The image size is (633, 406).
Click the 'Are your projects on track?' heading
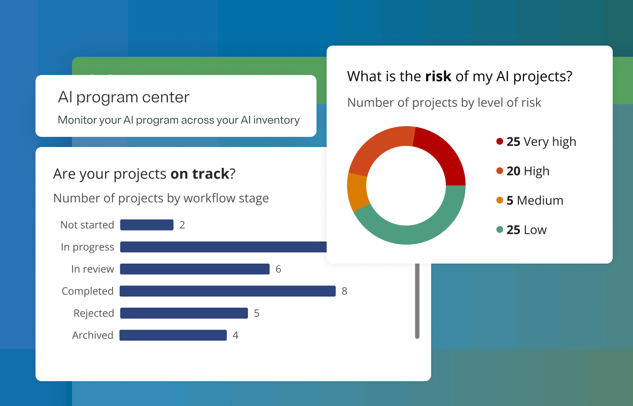point(145,174)
